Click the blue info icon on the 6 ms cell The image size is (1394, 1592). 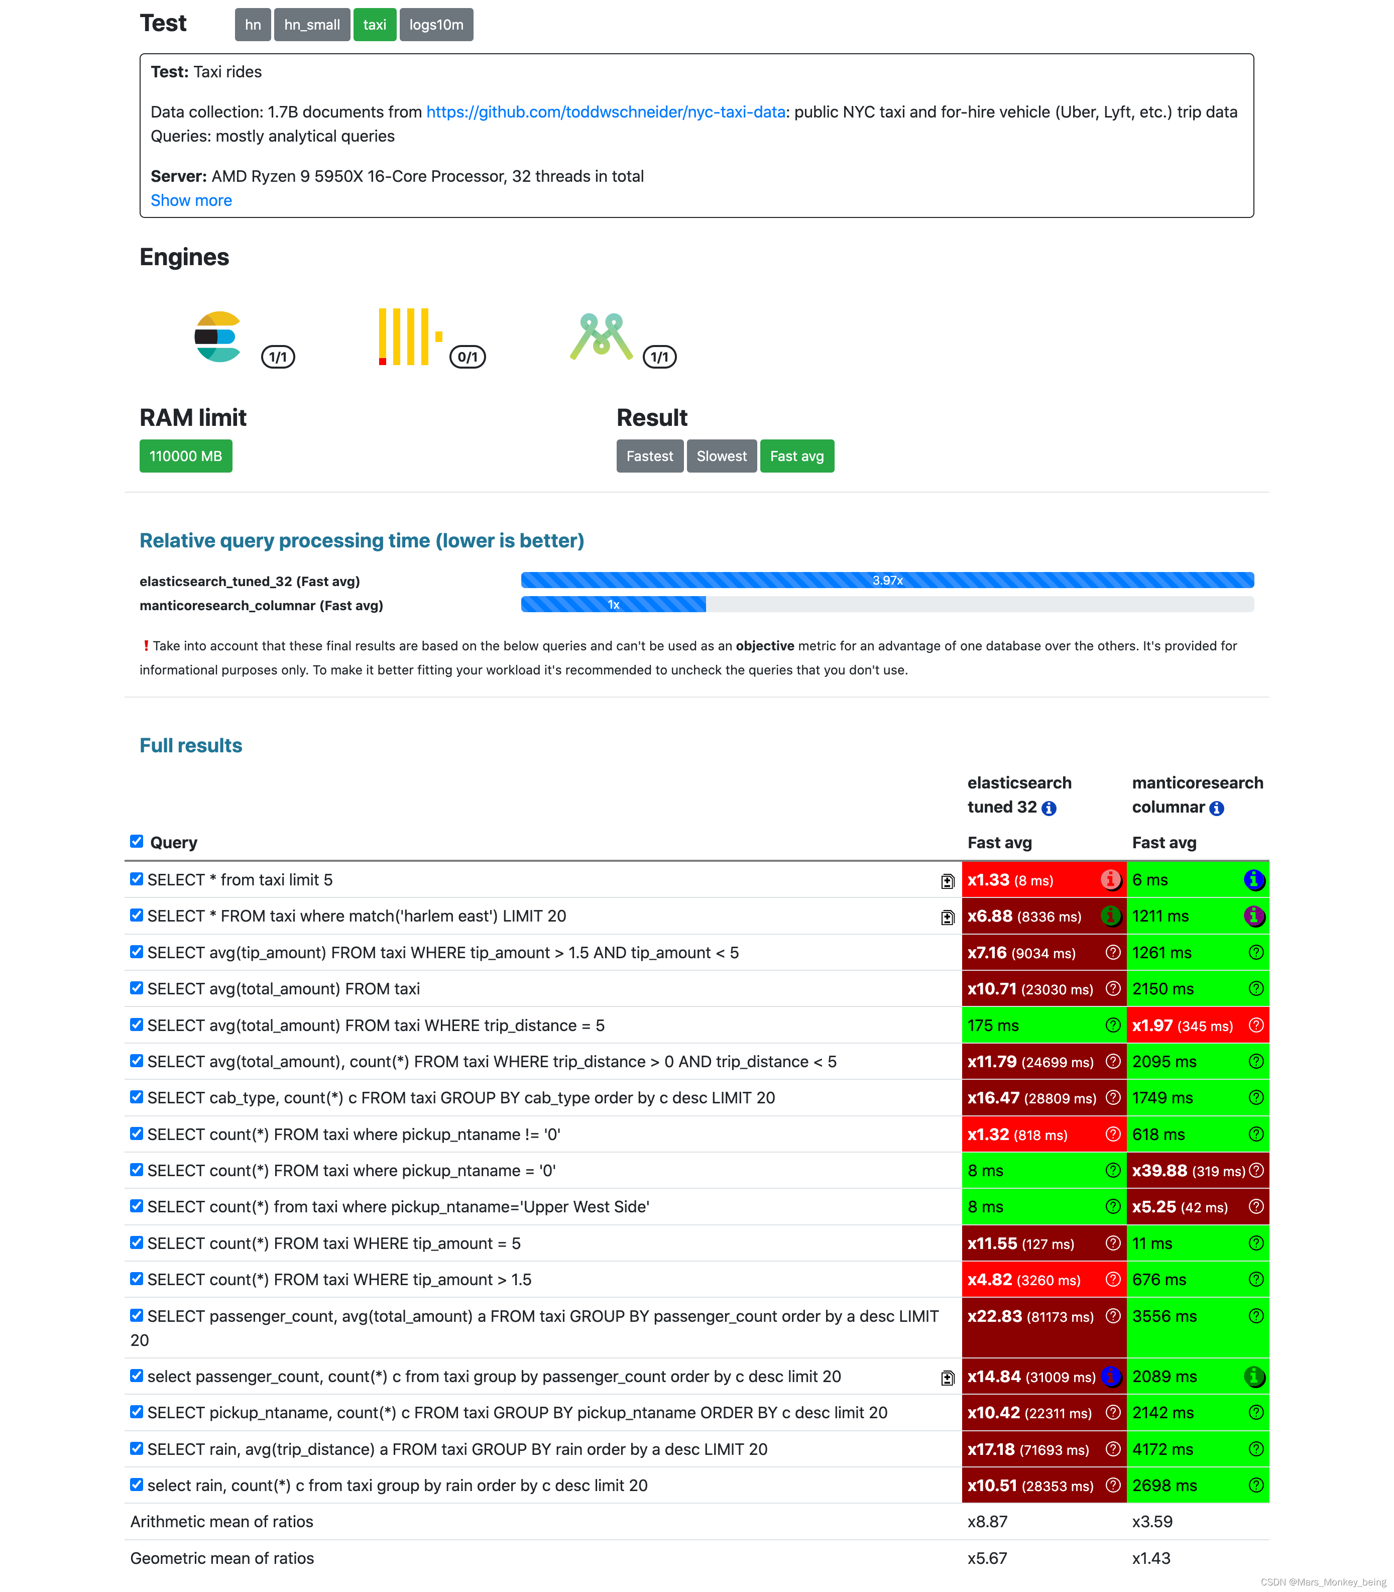coord(1253,880)
